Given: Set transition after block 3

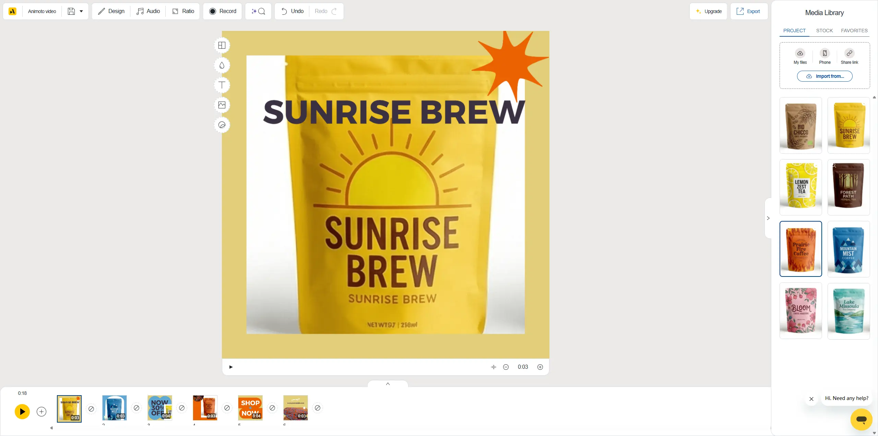Looking at the screenshot, I should 182,408.
